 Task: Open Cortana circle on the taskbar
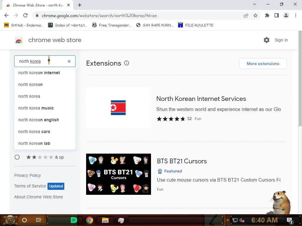(x=24, y=220)
